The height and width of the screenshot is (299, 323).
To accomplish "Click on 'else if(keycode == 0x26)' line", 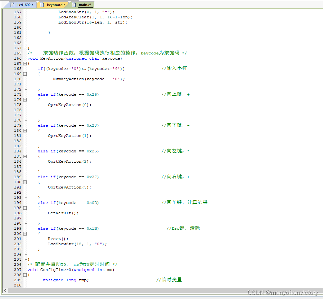I will coord(68,95).
